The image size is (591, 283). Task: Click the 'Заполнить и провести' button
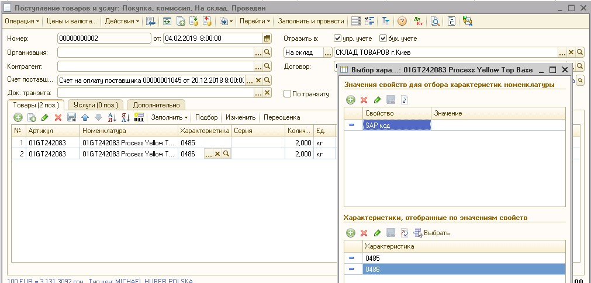tap(310, 21)
